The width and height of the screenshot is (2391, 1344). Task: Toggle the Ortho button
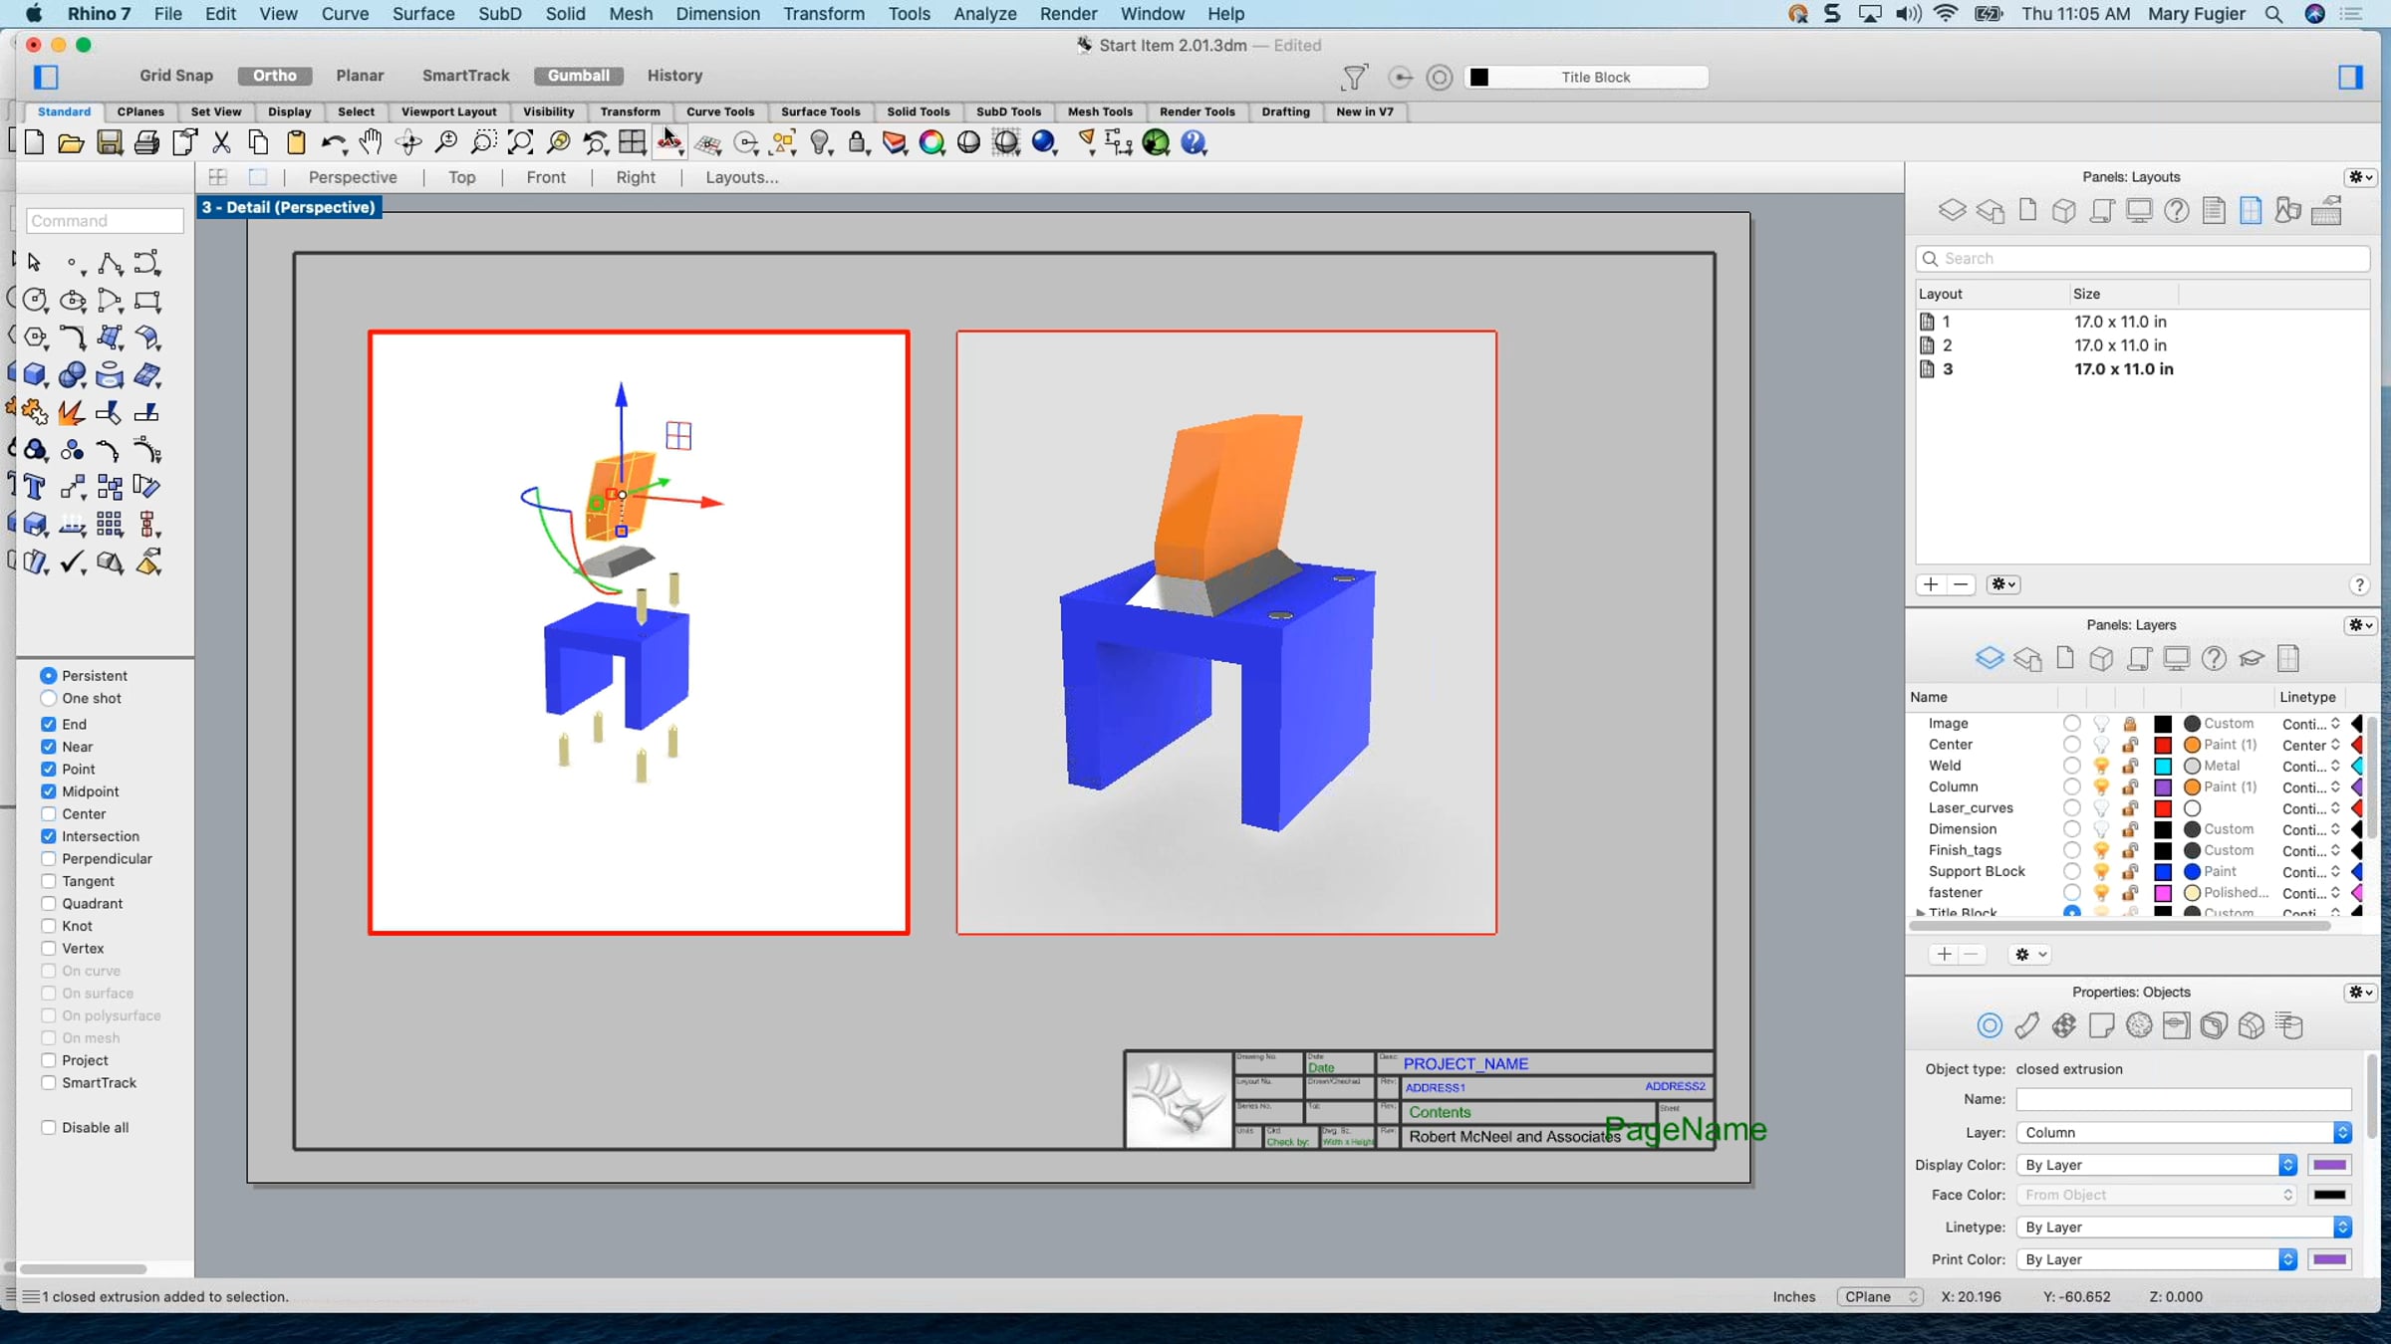tap(274, 76)
